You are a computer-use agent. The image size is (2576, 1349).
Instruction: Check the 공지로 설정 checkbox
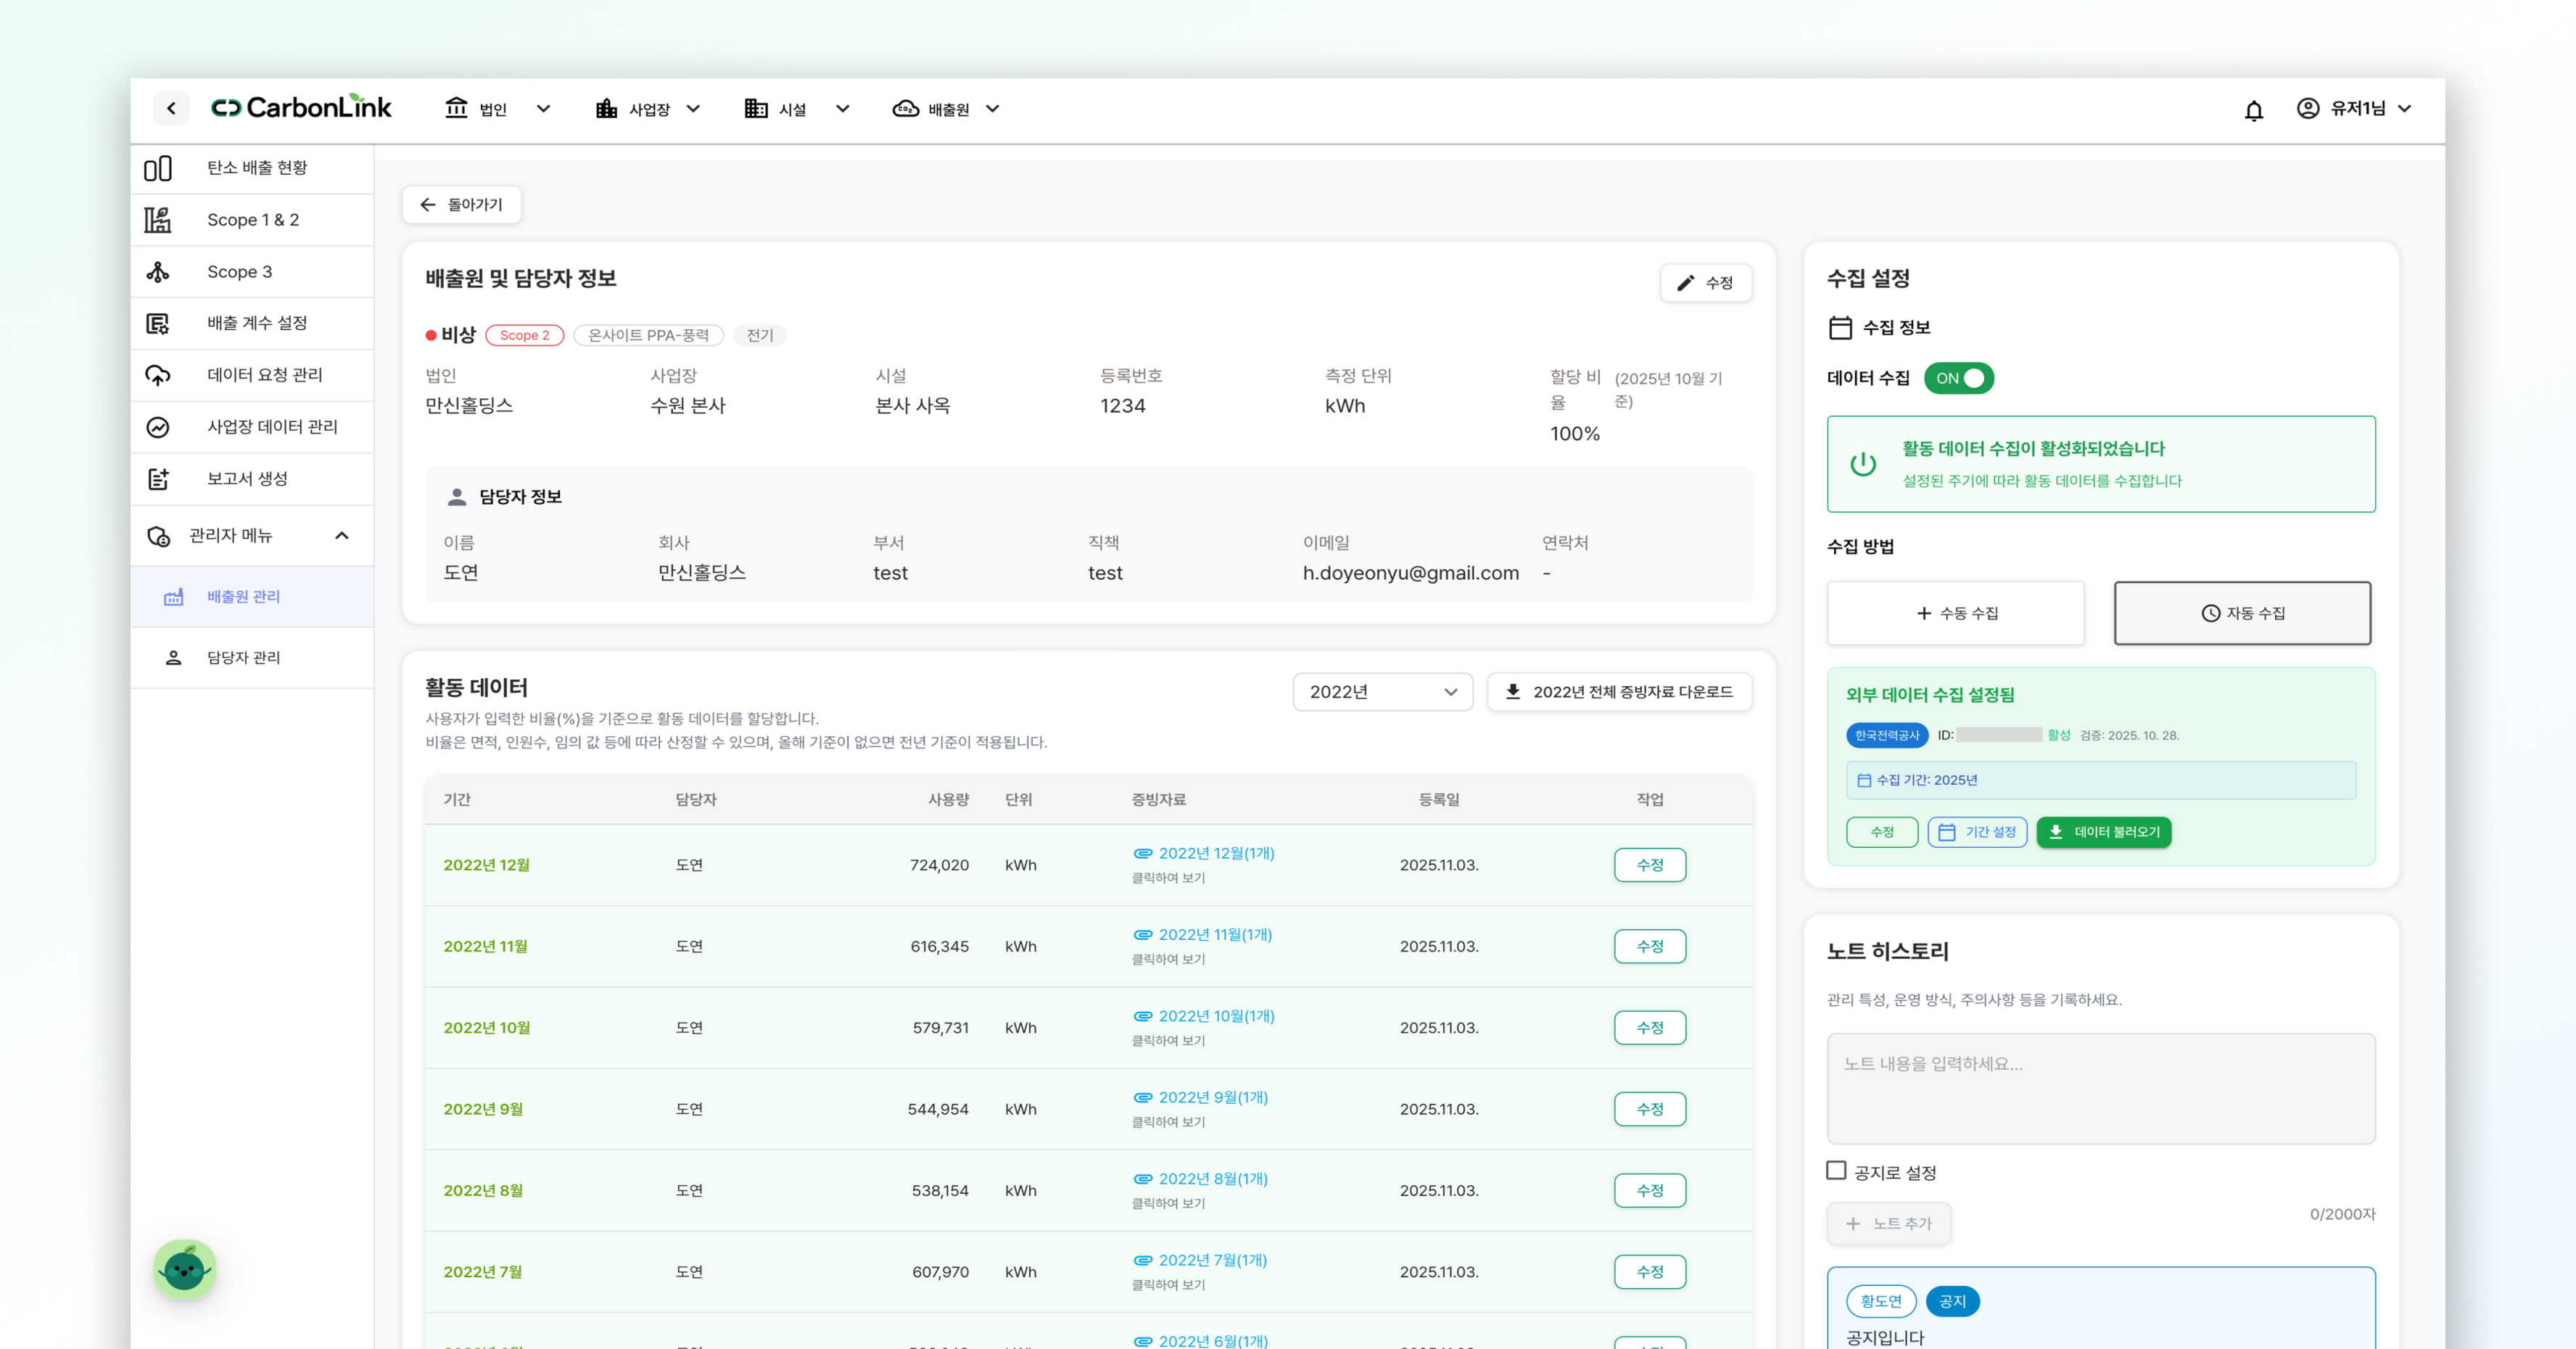pos(1836,1171)
